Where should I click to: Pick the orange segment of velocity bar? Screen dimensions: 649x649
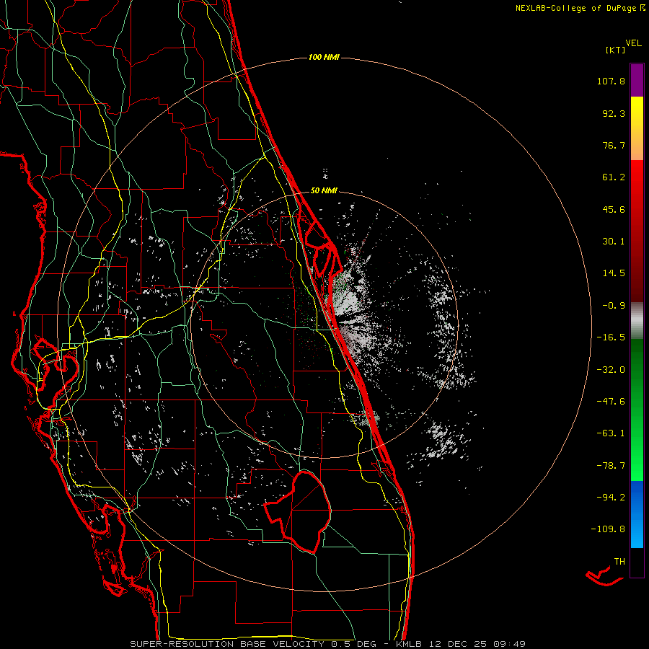click(x=637, y=147)
